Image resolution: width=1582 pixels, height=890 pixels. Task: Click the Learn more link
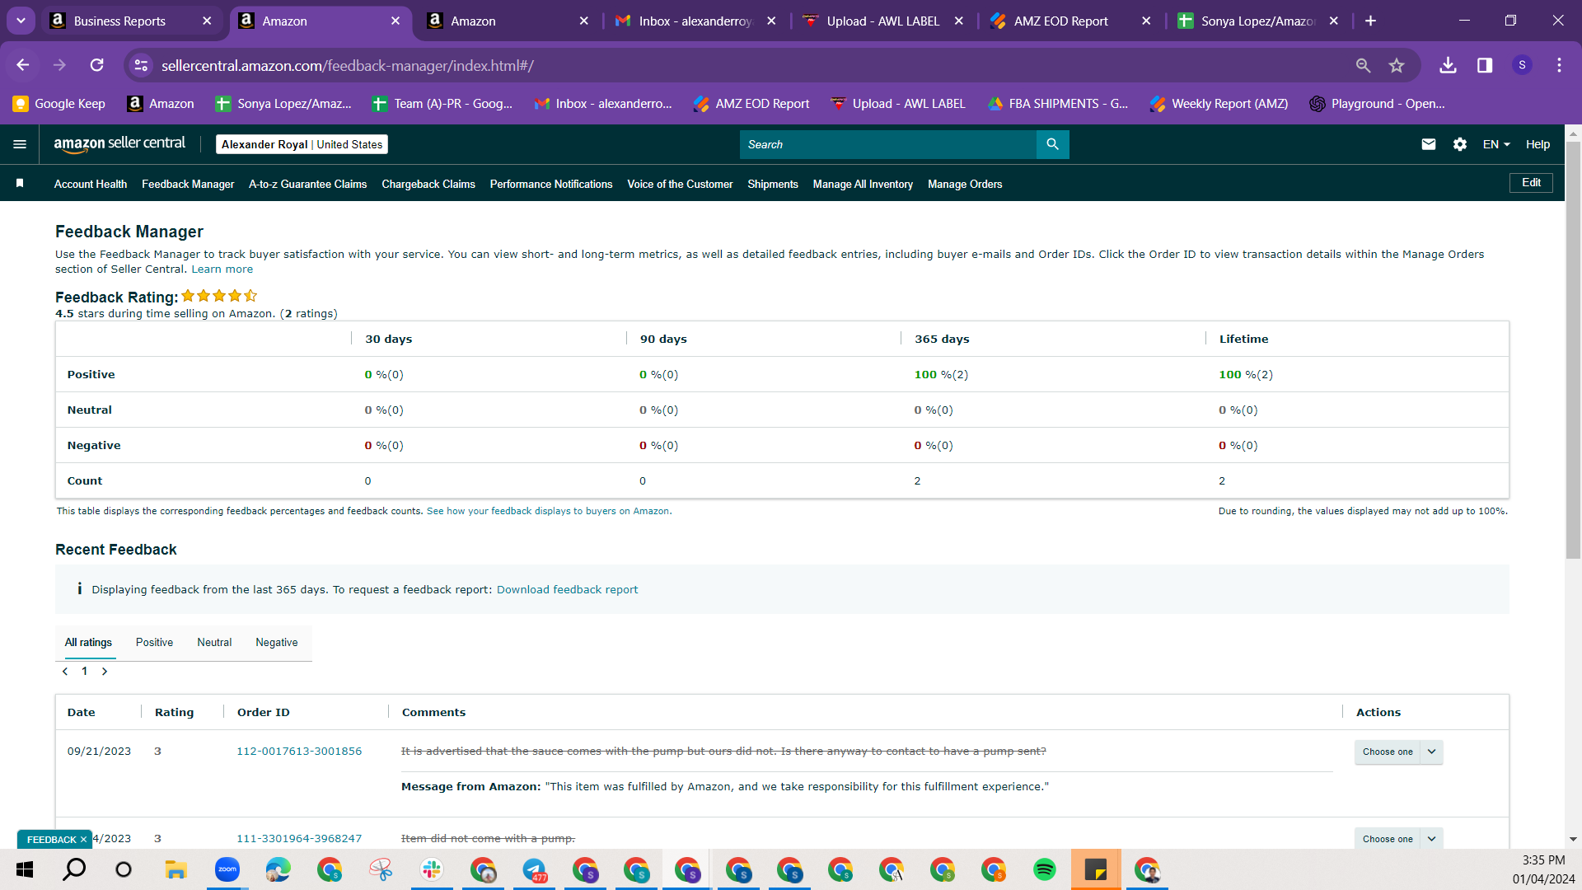click(x=222, y=269)
